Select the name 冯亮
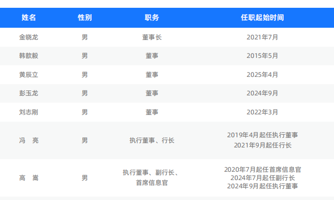 coord(28,140)
